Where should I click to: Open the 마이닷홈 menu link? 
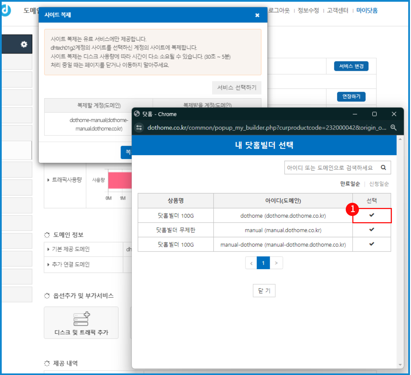(x=367, y=10)
